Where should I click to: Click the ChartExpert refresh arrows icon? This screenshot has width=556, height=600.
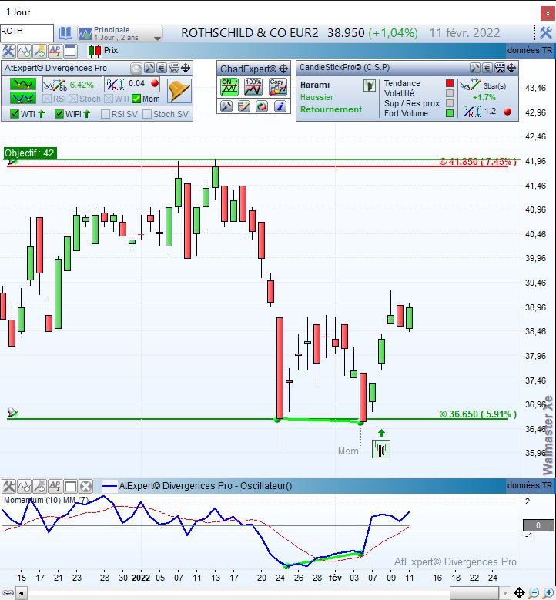click(262, 106)
